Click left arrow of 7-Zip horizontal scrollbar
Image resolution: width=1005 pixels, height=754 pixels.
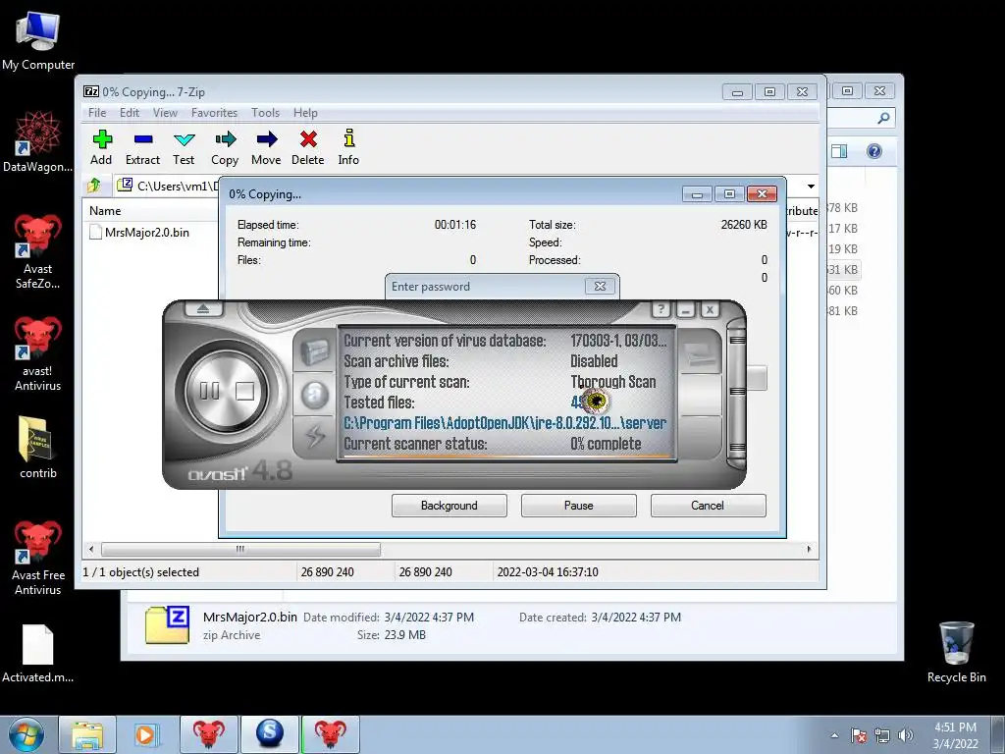point(91,549)
